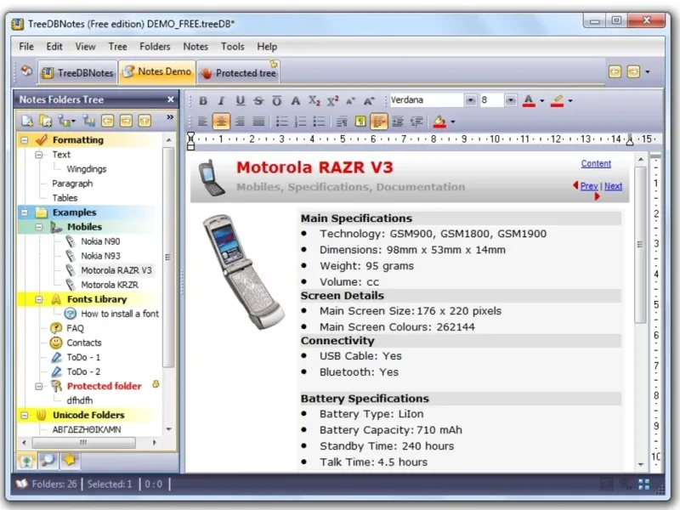Apply Subscript formatting icon

pyautogui.click(x=314, y=100)
